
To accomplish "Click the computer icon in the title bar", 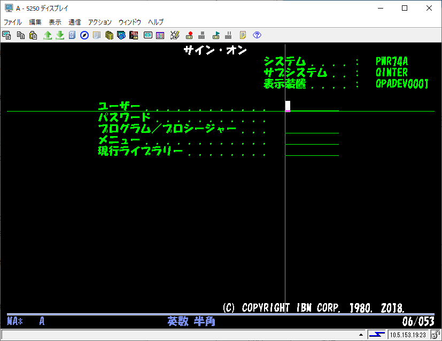I will [9, 8].
